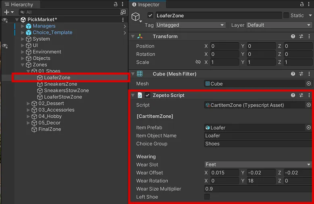Open the Wear Slot dropdown
The width and height of the screenshot is (314, 204).
coord(258,164)
